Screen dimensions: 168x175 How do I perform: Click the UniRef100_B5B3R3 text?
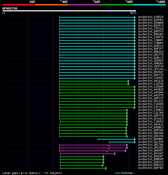[151, 35]
